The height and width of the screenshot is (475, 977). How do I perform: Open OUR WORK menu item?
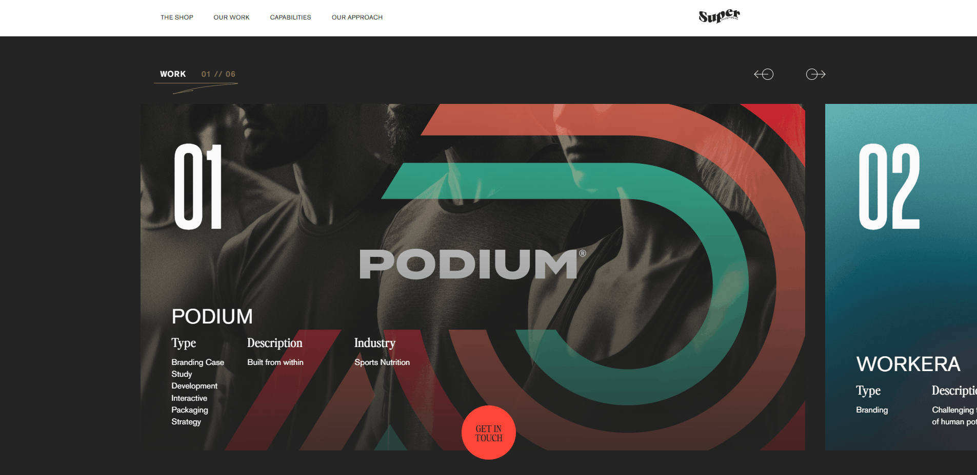(x=231, y=17)
